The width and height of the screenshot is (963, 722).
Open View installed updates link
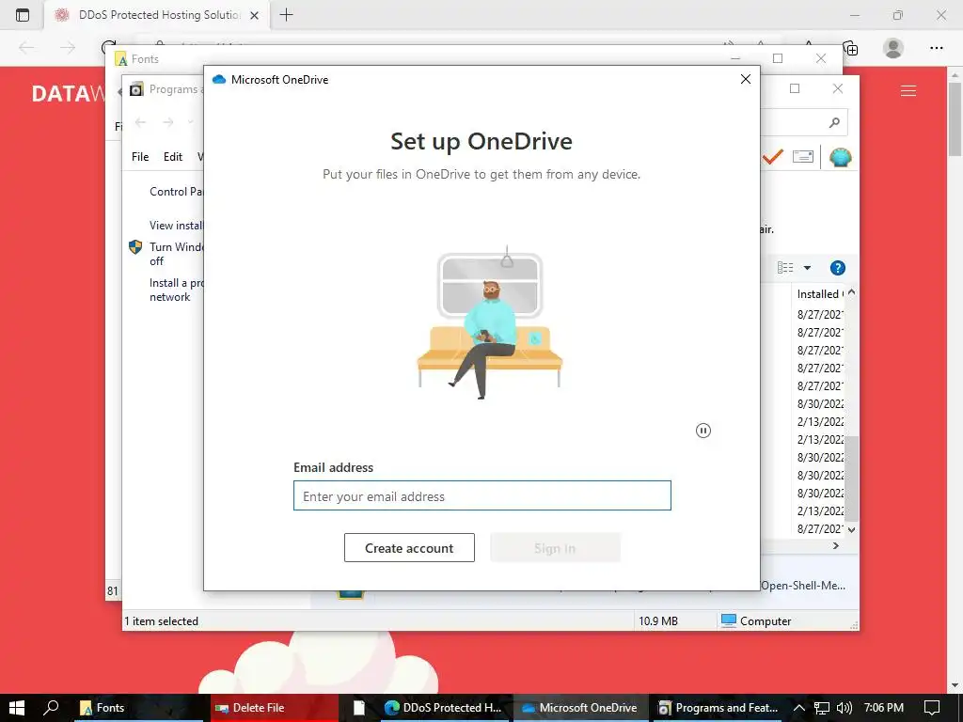pos(176,226)
